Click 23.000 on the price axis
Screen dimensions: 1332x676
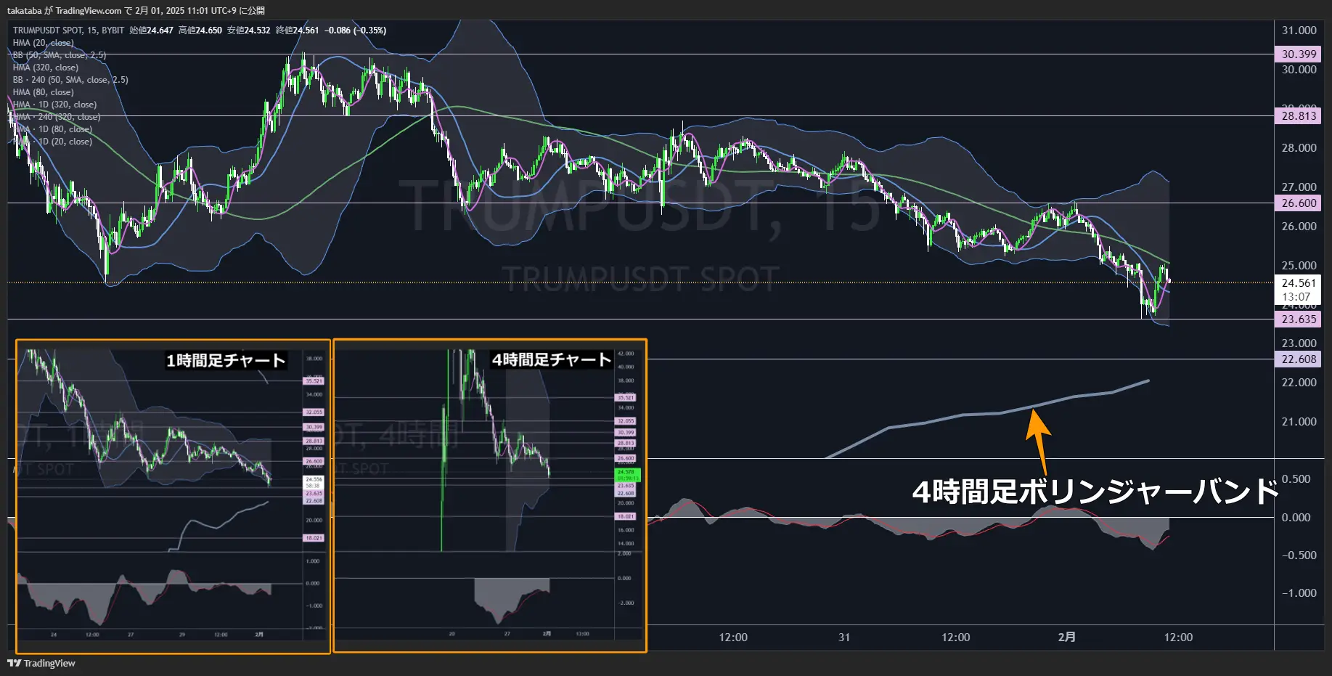click(x=1299, y=343)
